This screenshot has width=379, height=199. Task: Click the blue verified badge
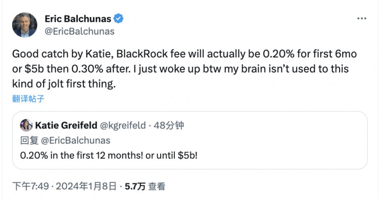(118, 19)
